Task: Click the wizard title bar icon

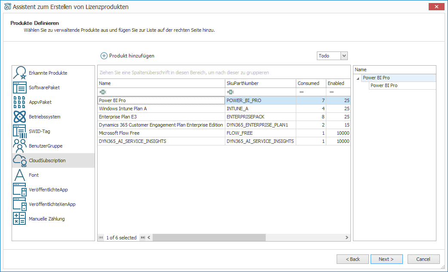Action: [x=7, y=6]
